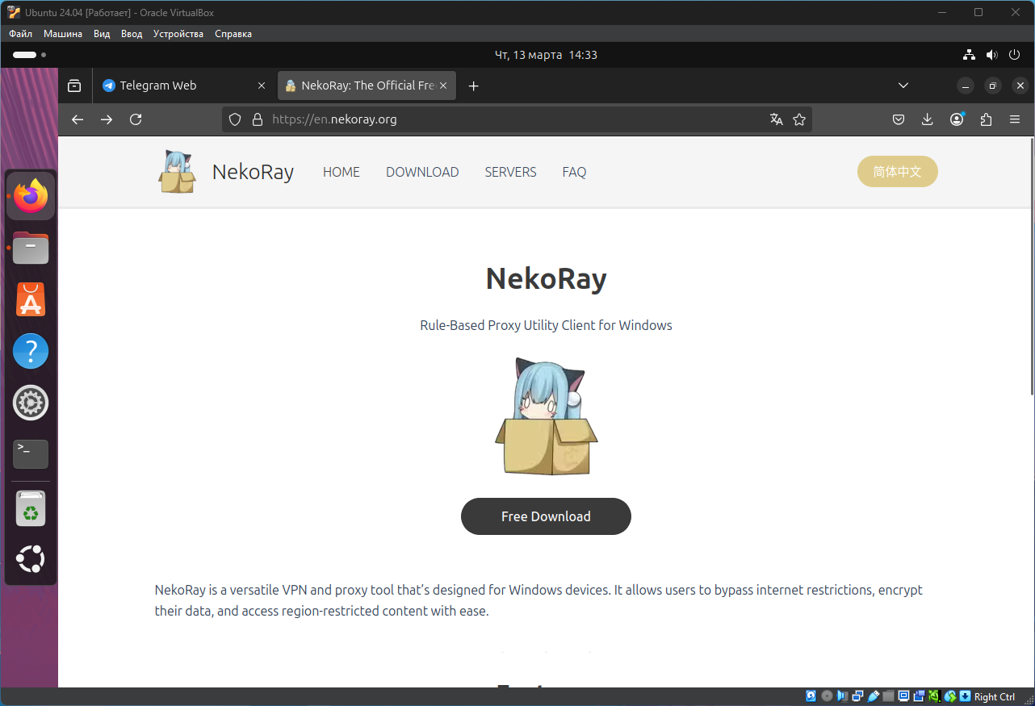Click the Free Download button
1035x706 pixels.
pos(546,516)
